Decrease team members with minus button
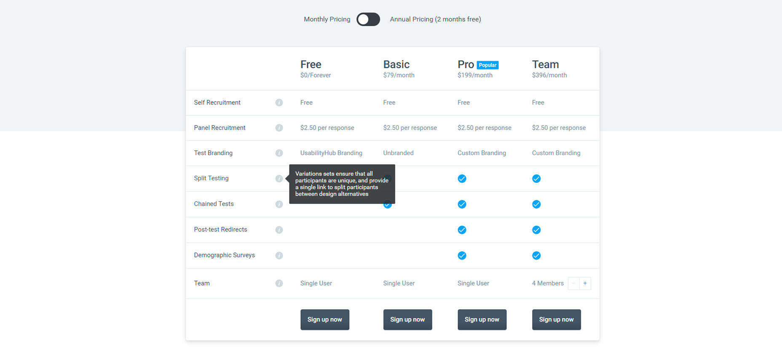The image size is (782, 356). [574, 284]
